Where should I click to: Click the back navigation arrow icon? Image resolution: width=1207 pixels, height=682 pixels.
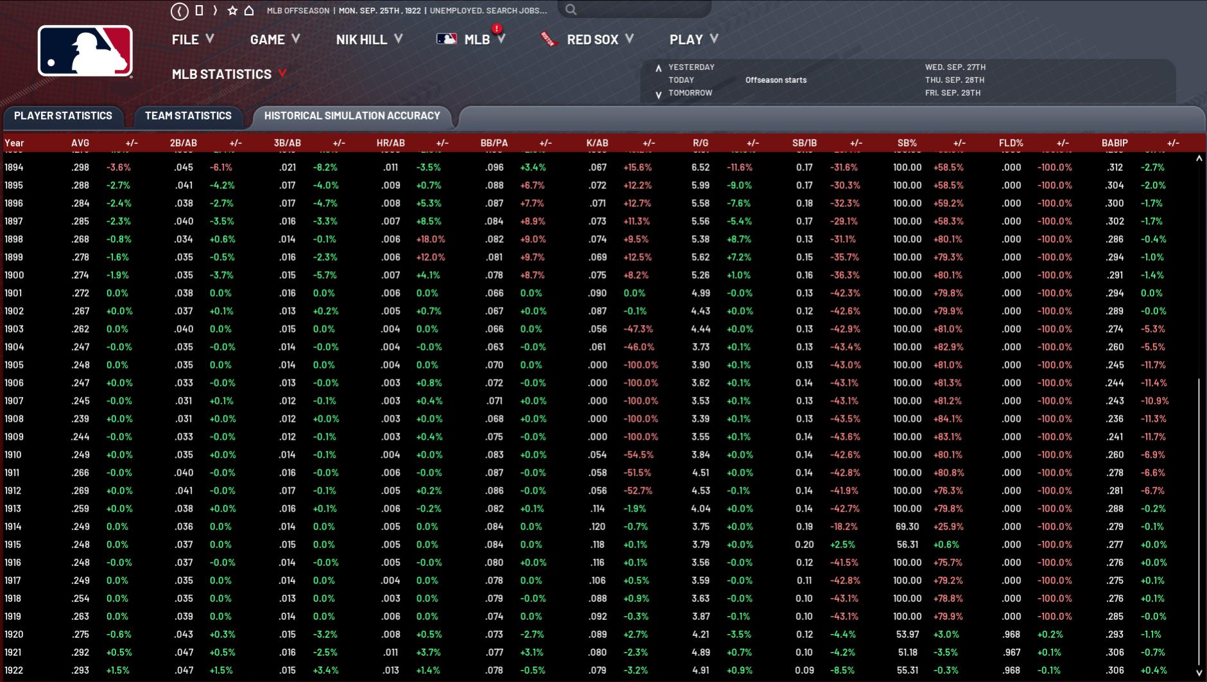tap(180, 11)
